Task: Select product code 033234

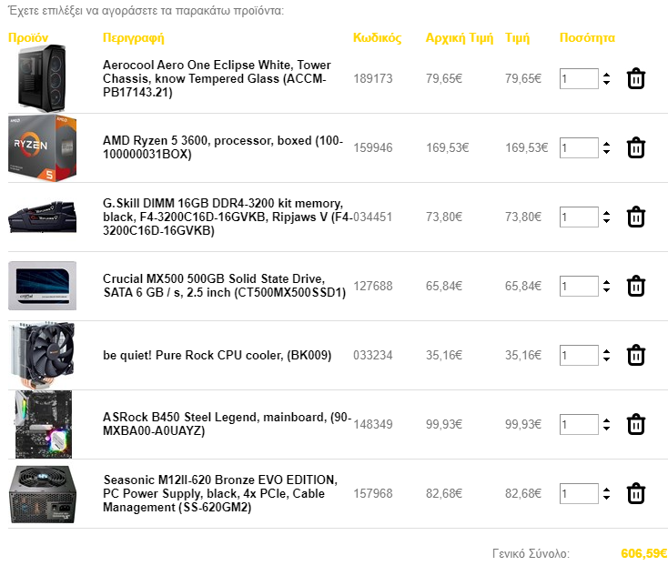Action: 373,355
